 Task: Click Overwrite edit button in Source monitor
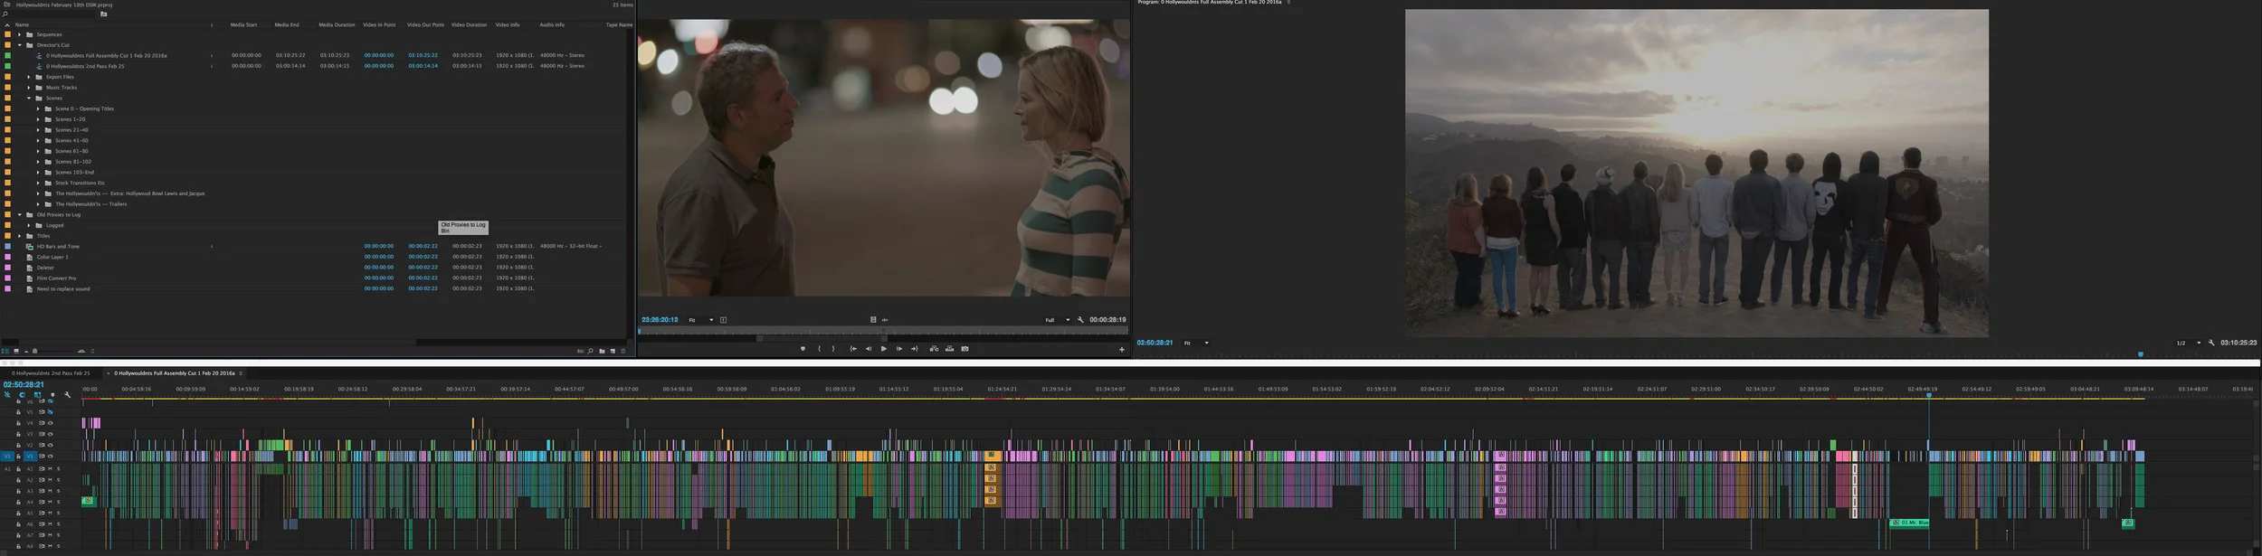[x=949, y=349]
